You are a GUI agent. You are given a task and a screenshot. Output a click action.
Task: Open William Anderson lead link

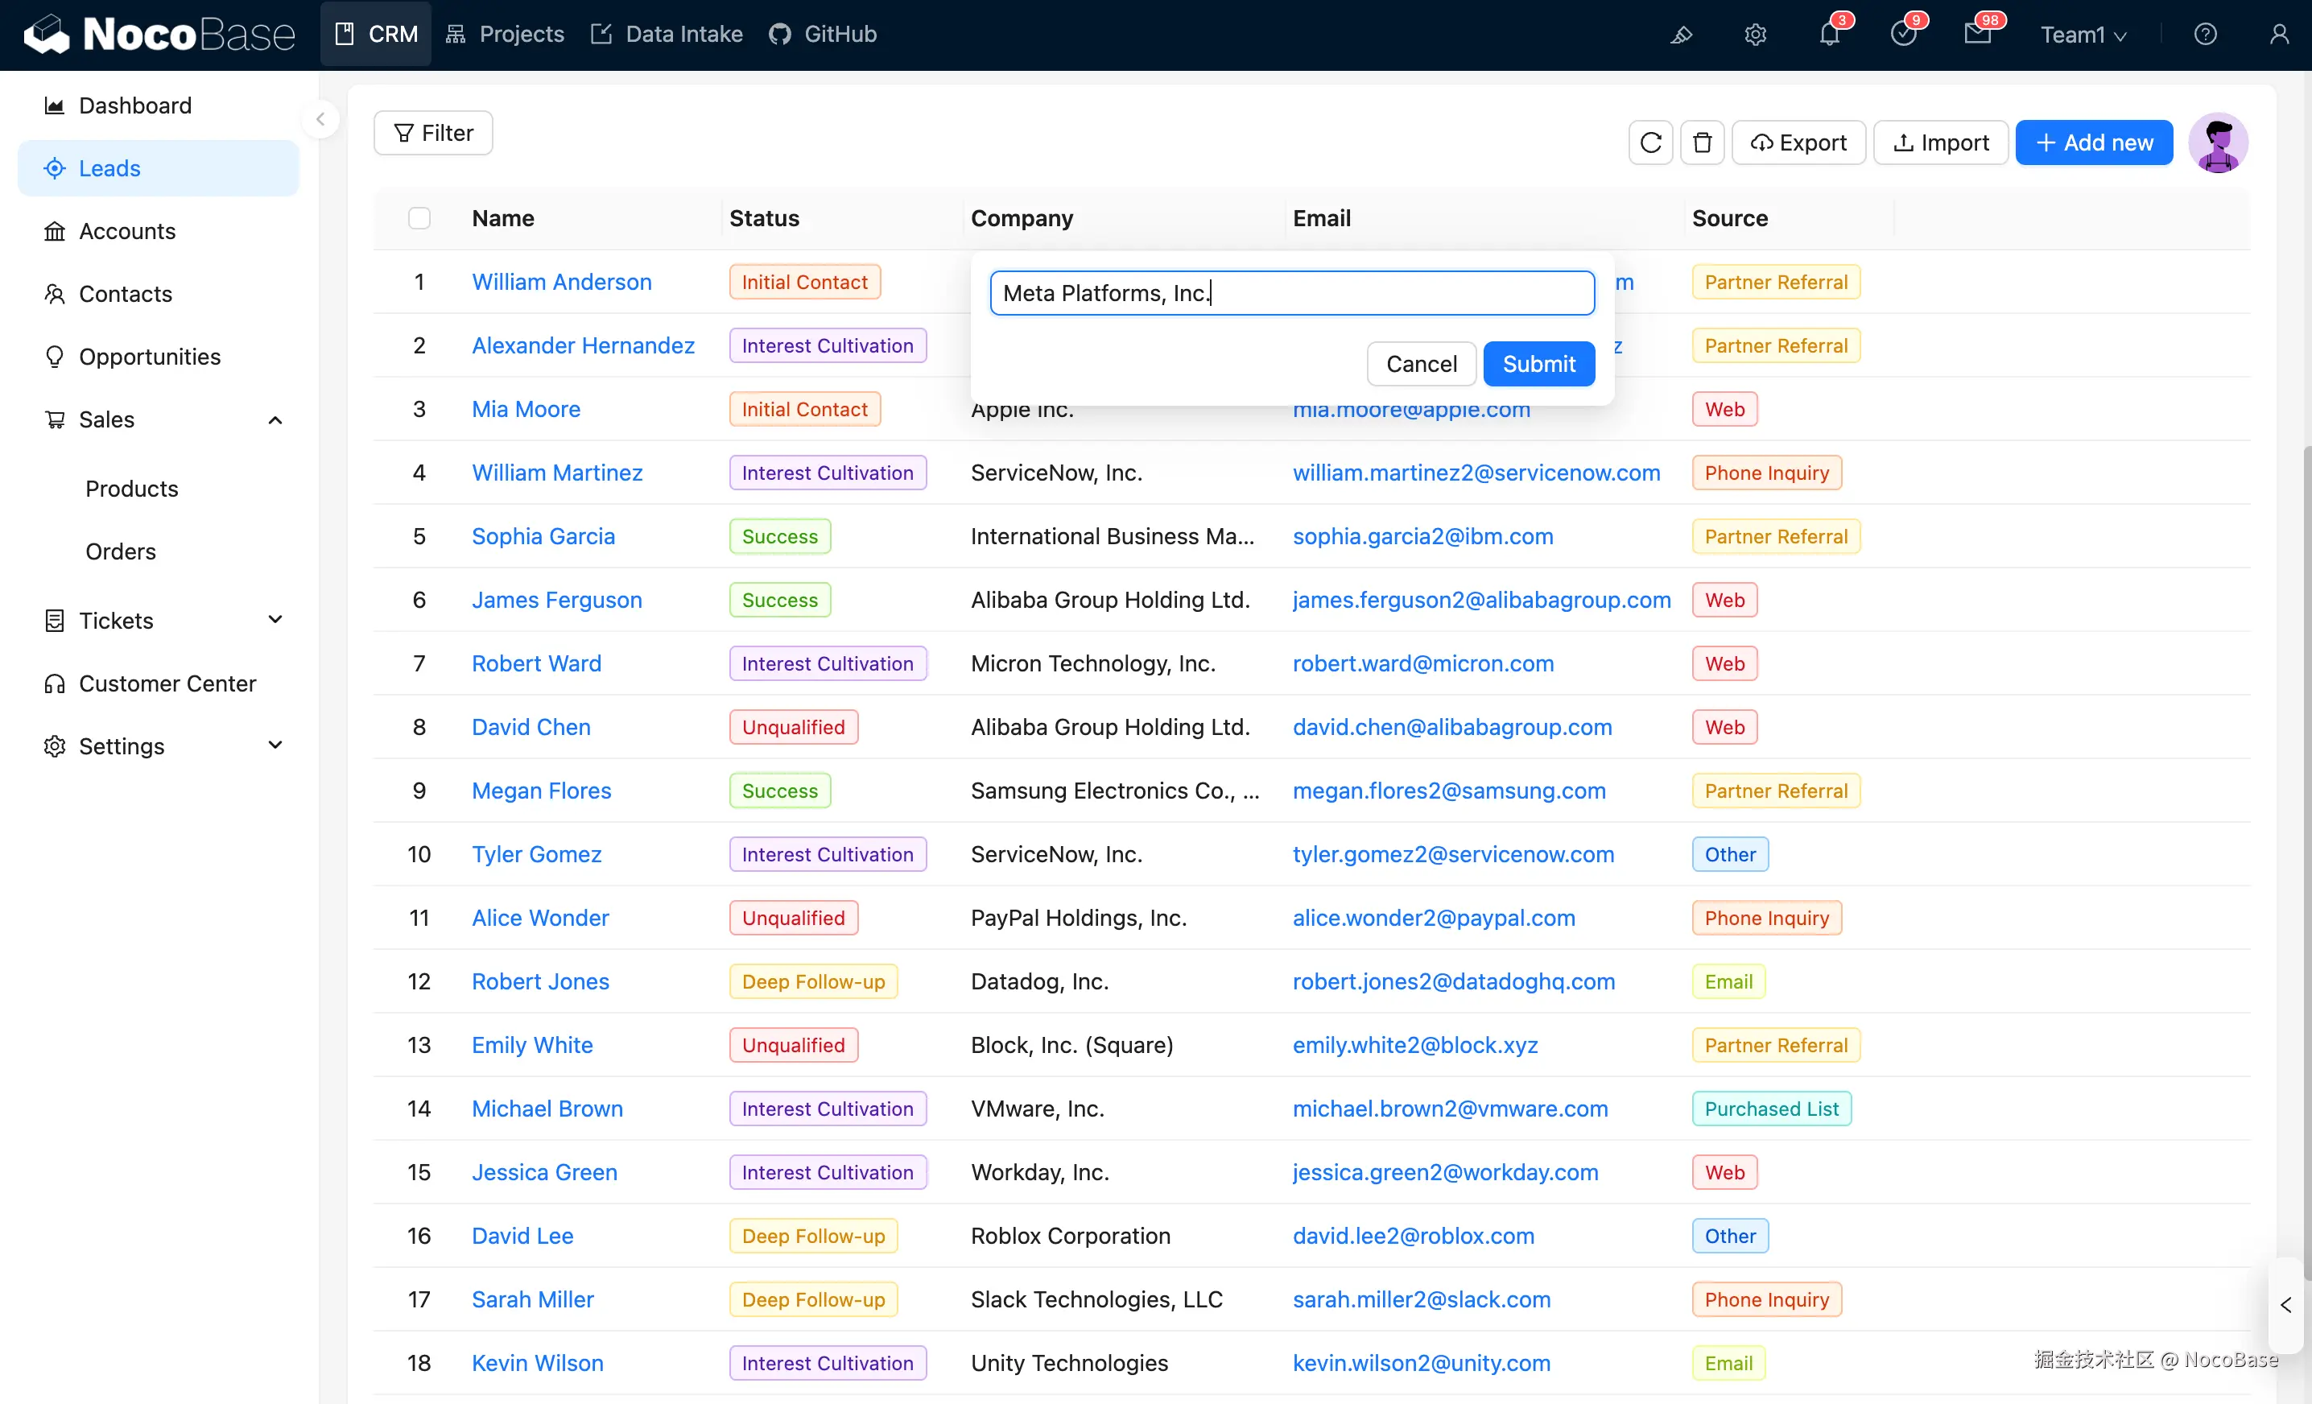(561, 282)
